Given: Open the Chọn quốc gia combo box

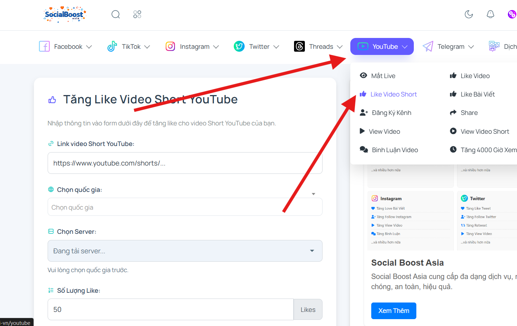Looking at the screenshot, I should [185, 207].
